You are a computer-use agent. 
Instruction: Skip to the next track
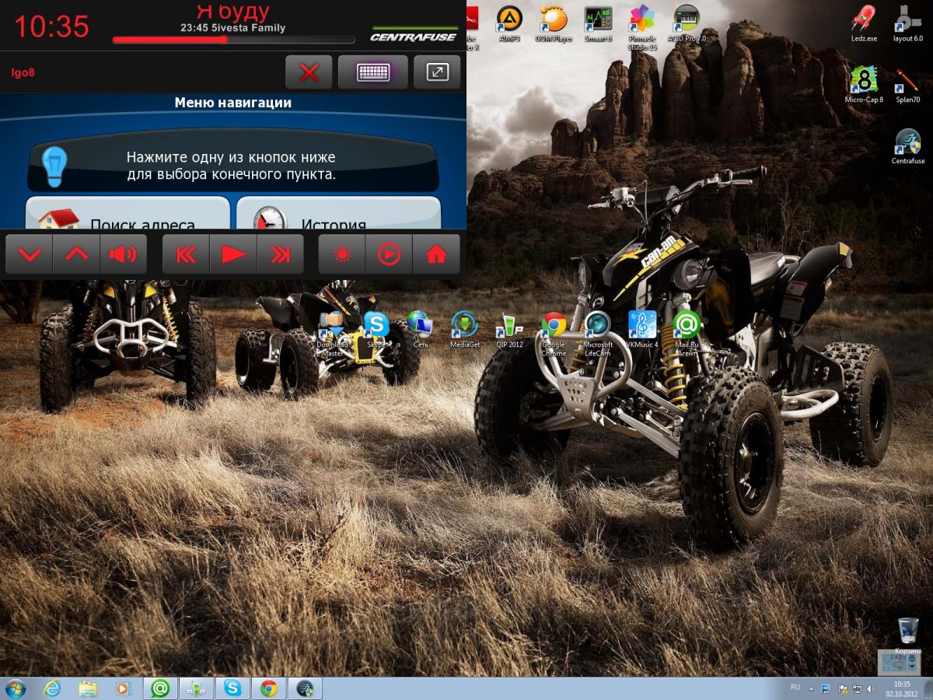(280, 254)
